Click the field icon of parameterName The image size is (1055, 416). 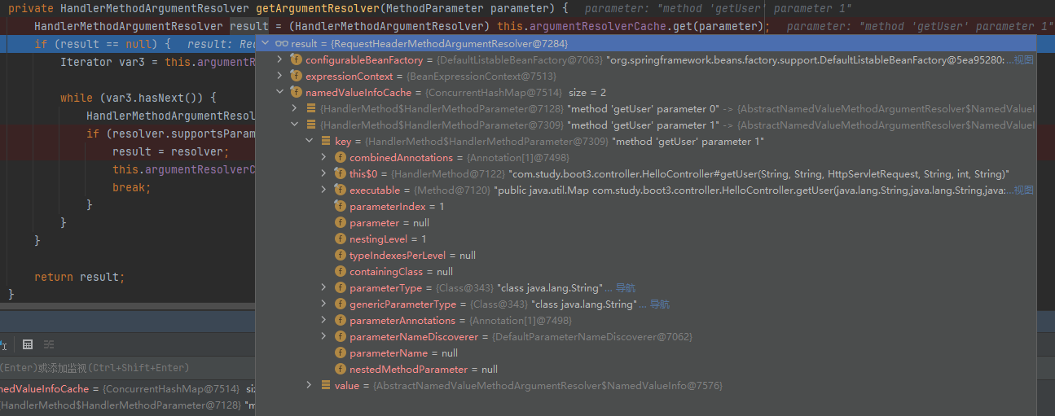(x=341, y=353)
